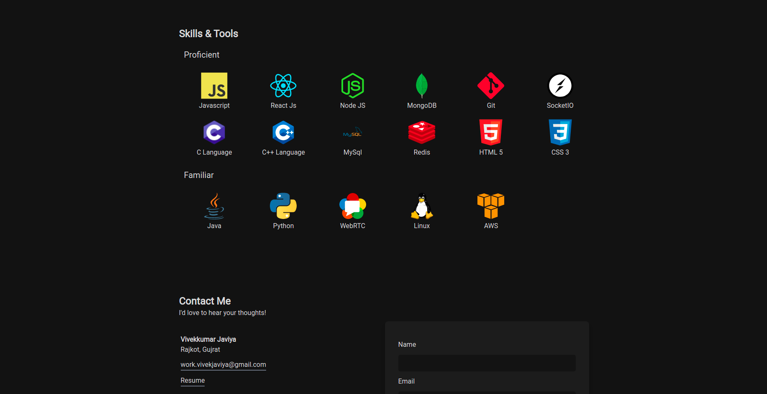Focus the Name input field
This screenshot has height=394, width=767.
pyautogui.click(x=487, y=363)
